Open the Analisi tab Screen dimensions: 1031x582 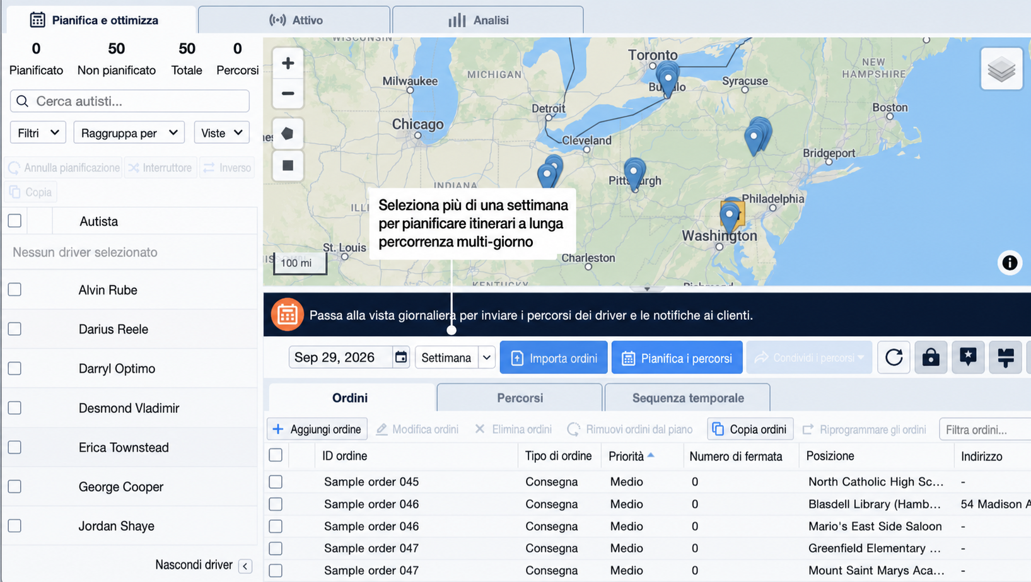(487, 20)
